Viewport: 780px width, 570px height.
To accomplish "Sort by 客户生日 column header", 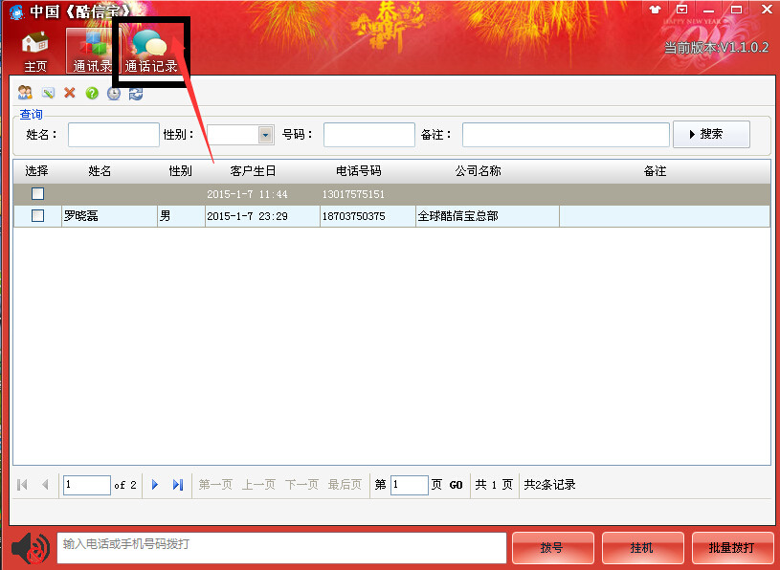I will [253, 171].
